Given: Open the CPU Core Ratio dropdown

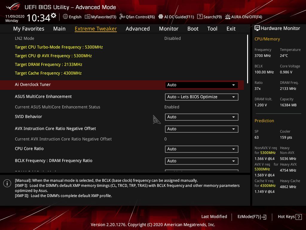Looking at the screenshot, I should 201,149.
